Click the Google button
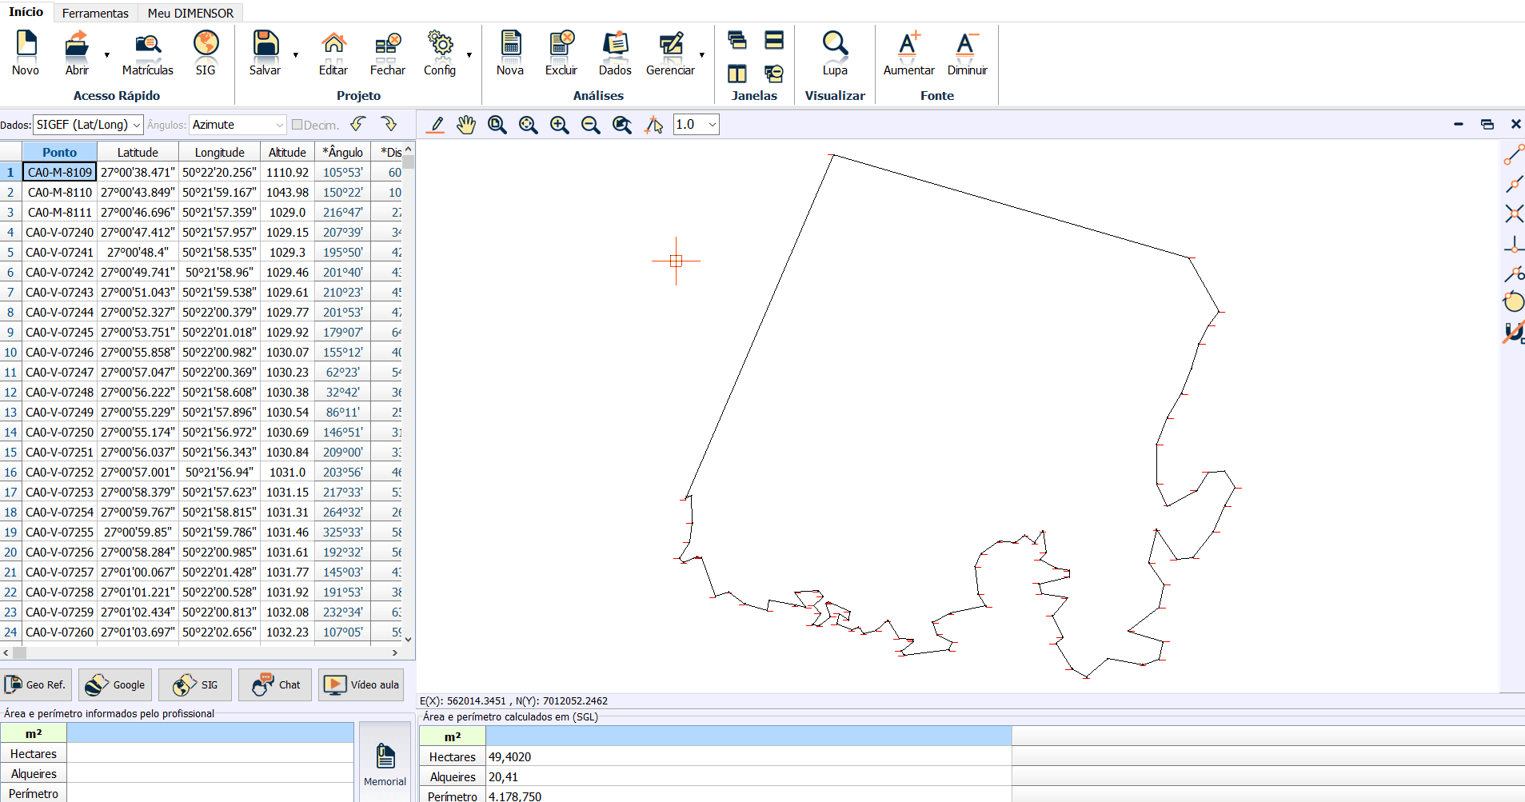 coord(116,685)
